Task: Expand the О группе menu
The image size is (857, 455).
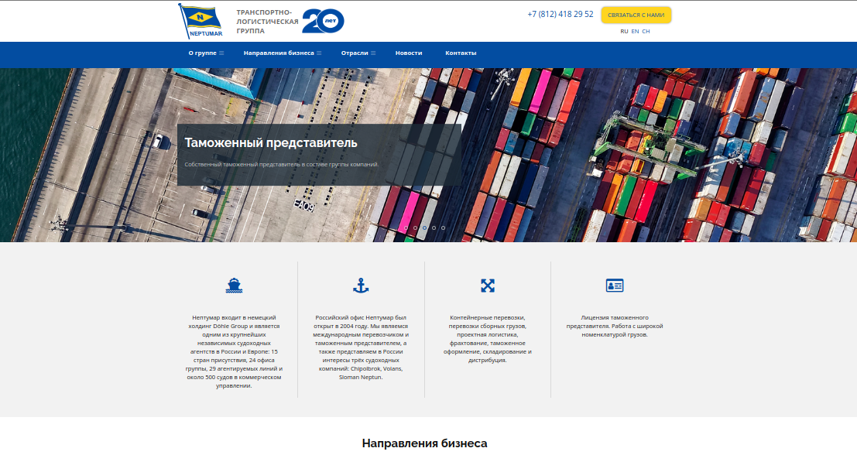Action: click(x=206, y=53)
